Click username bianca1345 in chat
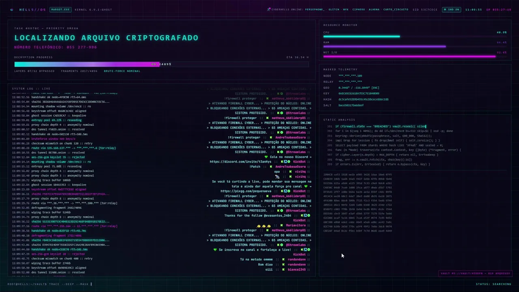 pyautogui.click(x=297, y=269)
